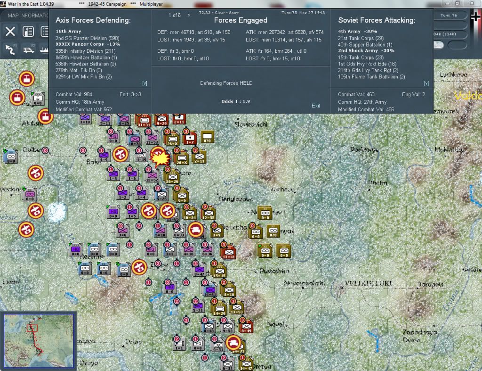This screenshot has height=371, width=482.
Task: Toggle the F1 move mode arrow button
Action: (x=11, y=49)
